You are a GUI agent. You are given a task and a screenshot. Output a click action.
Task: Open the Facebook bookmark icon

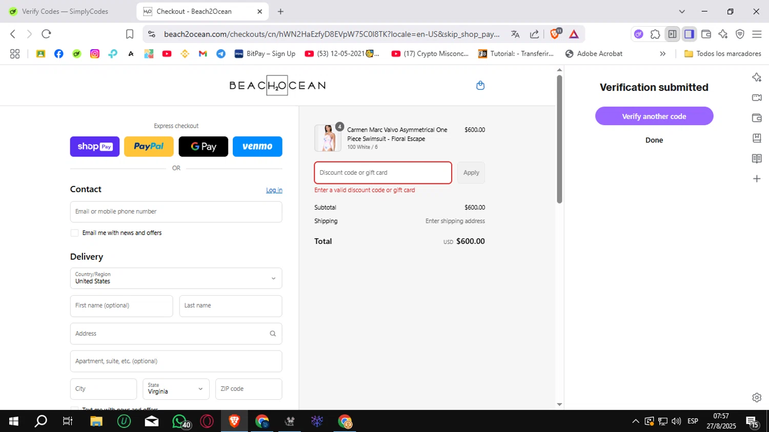point(58,53)
